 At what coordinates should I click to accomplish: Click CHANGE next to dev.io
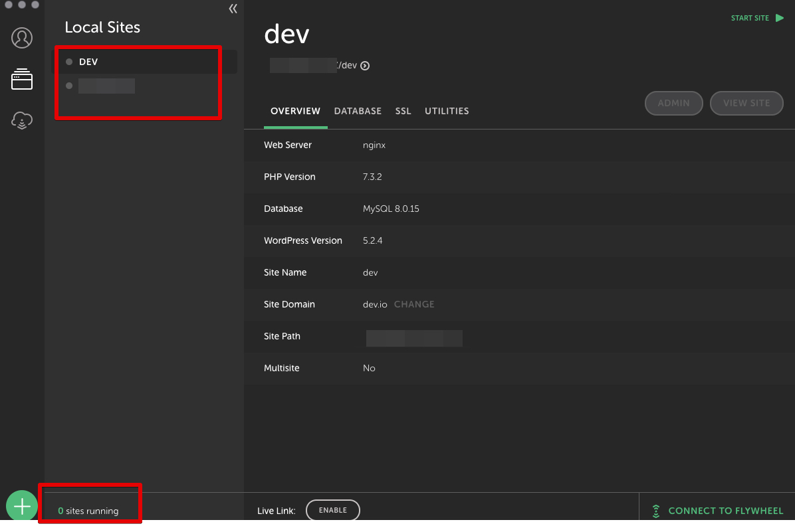coord(414,305)
